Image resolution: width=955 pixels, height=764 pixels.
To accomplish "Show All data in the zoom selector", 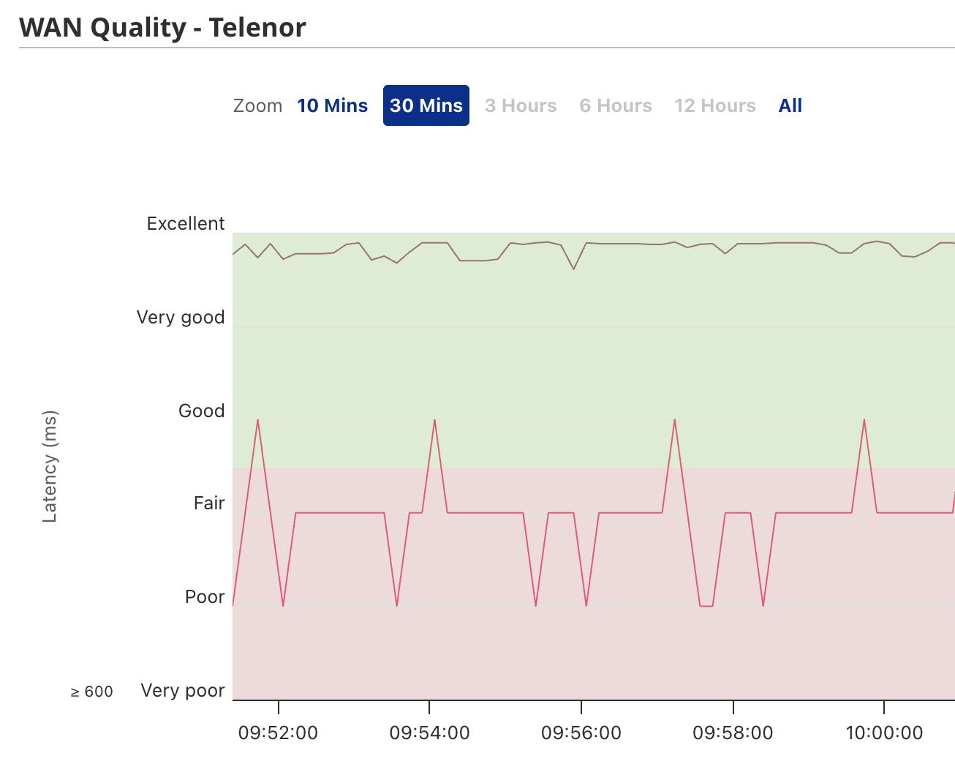I will 790,105.
